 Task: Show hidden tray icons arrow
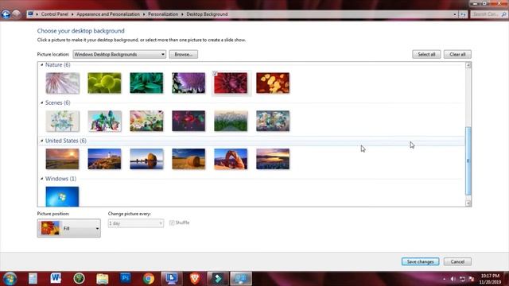pos(444,279)
